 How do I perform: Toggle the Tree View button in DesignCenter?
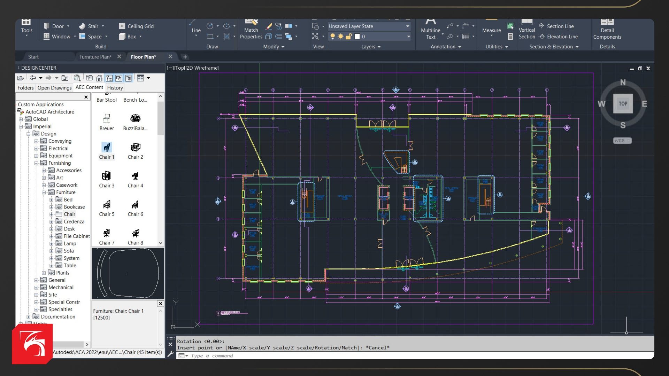click(109, 78)
